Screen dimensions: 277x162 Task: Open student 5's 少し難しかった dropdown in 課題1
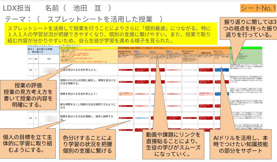click(141, 118)
